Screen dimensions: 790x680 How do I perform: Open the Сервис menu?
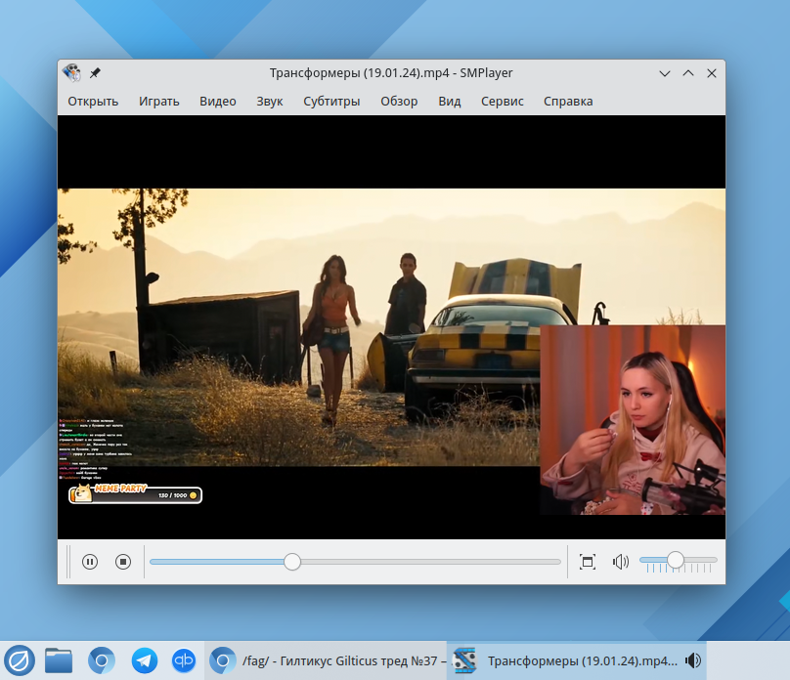503,102
